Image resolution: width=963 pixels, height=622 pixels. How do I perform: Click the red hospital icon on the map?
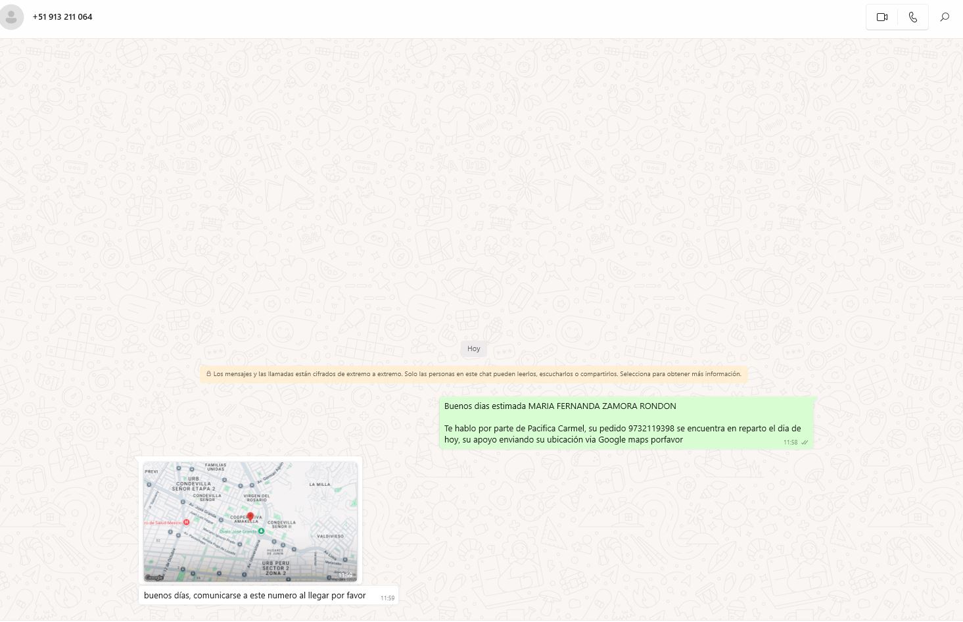pyautogui.click(x=187, y=522)
